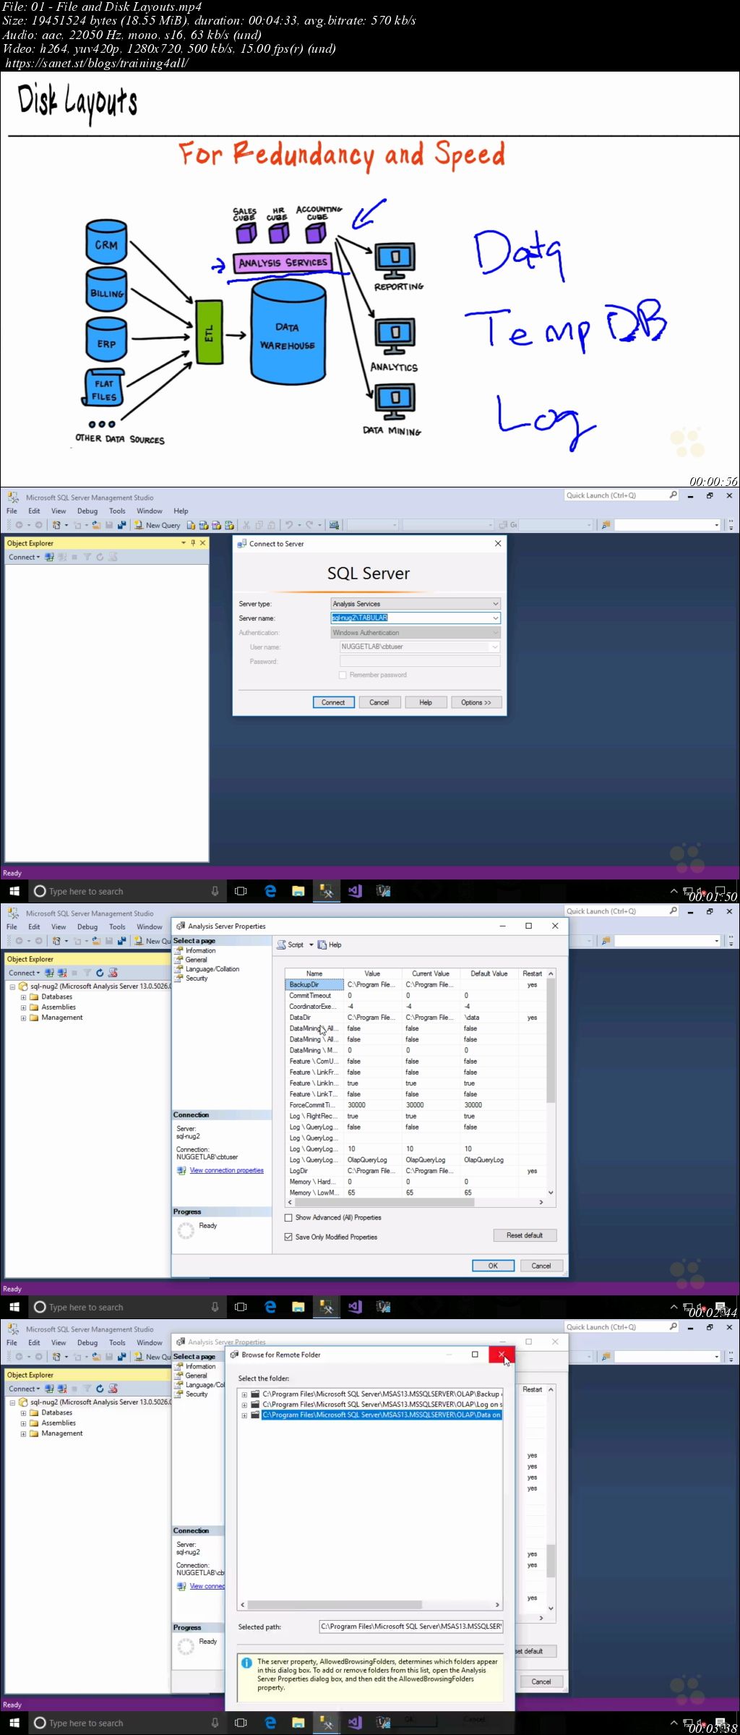Screen dimensions: 740x1735
Task: Click the Script button in Analysis Server Properties
Action: [x=291, y=945]
